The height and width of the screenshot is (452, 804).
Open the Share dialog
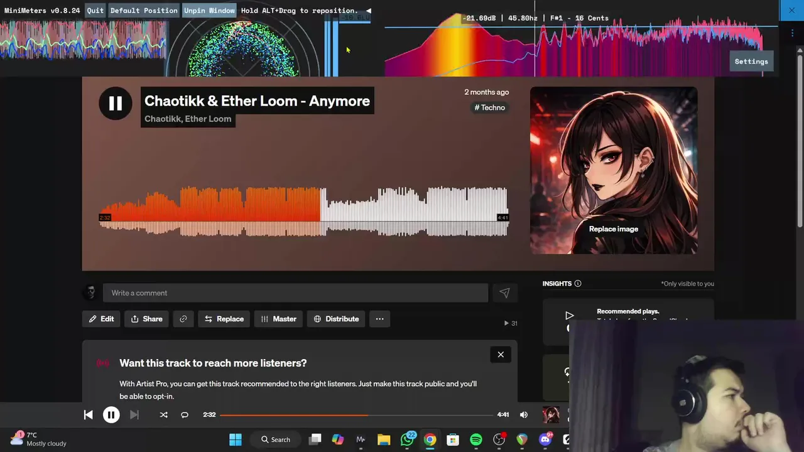(147, 319)
